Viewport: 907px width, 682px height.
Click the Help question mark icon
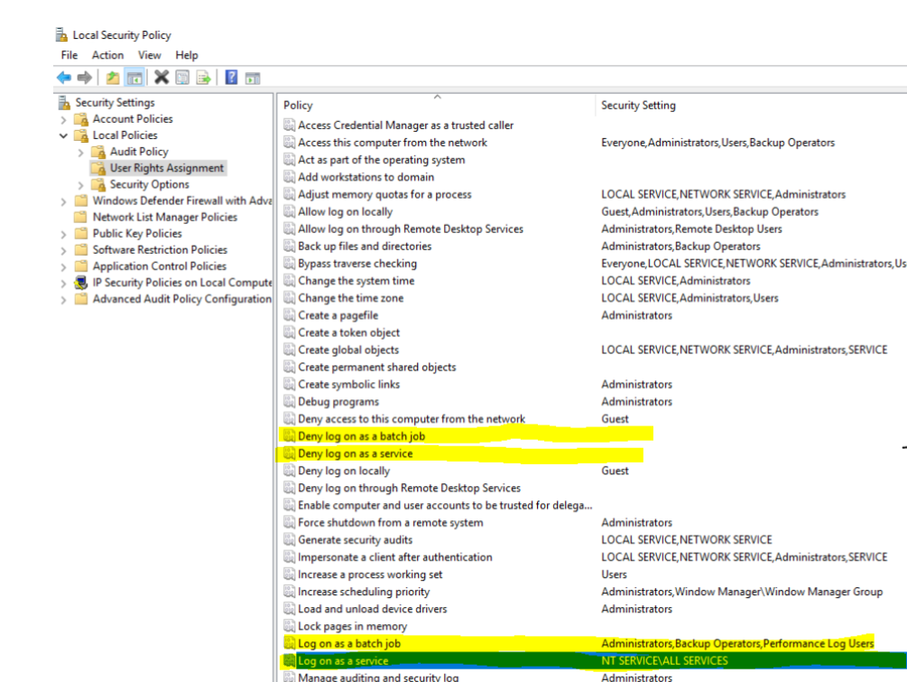point(231,77)
